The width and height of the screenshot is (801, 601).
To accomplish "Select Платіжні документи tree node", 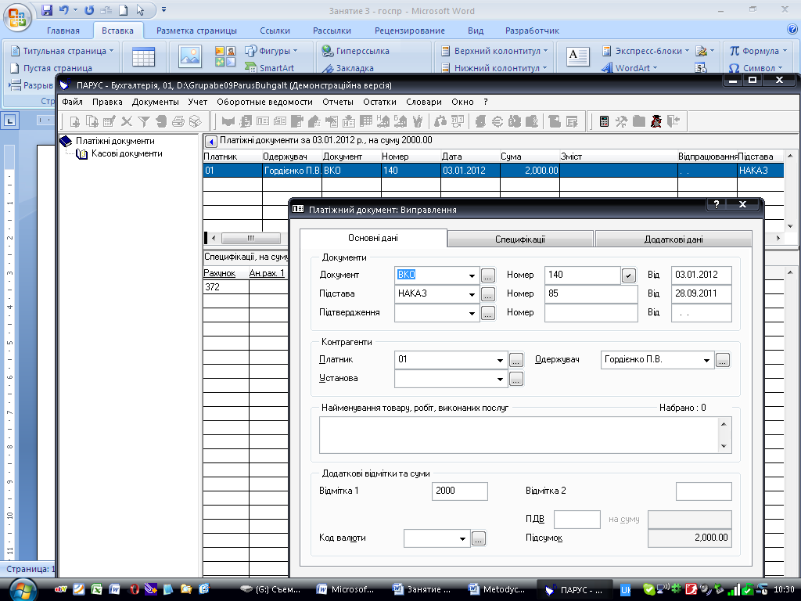I will (115, 141).
